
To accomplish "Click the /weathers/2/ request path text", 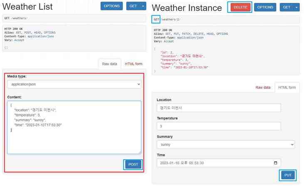I will (171, 19).
